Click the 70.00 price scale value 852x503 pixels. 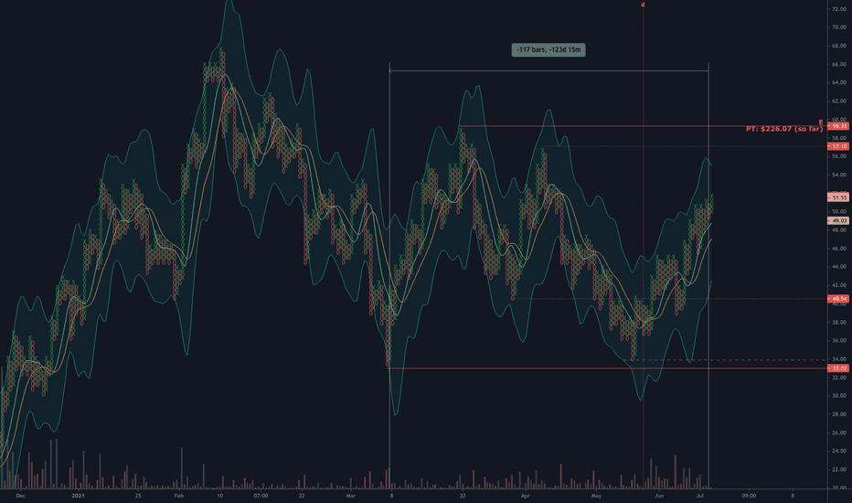pyautogui.click(x=839, y=27)
